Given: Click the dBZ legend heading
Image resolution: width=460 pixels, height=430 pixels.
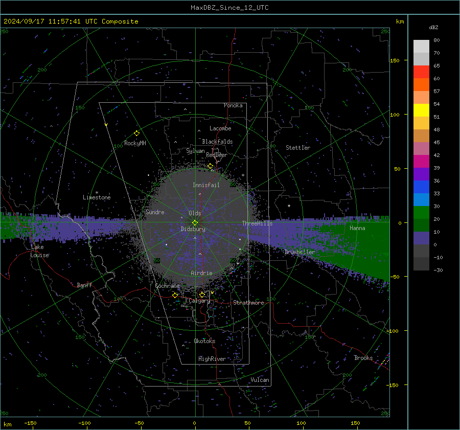Looking at the screenshot, I should (x=433, y=27).
